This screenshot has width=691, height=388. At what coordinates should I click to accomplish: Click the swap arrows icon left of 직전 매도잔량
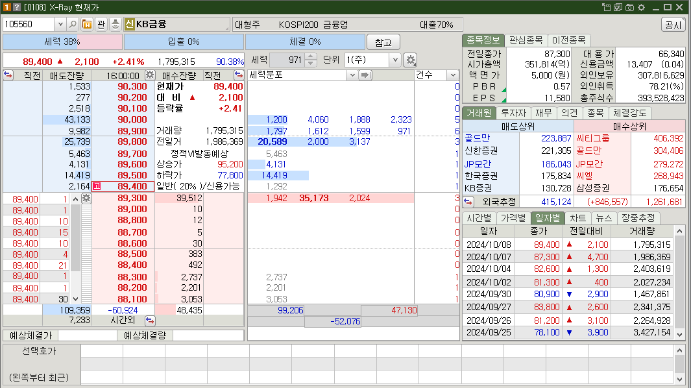(x=8, y=75)
